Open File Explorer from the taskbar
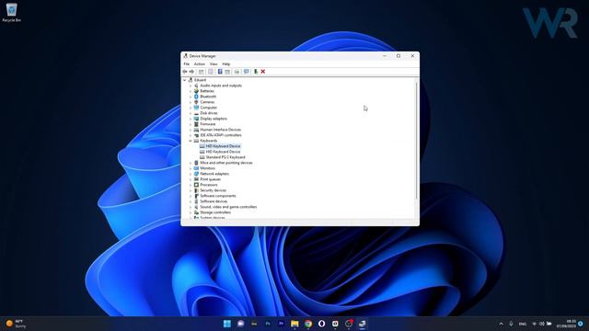This screenshot has width=589, height=331. click(294, 324)
